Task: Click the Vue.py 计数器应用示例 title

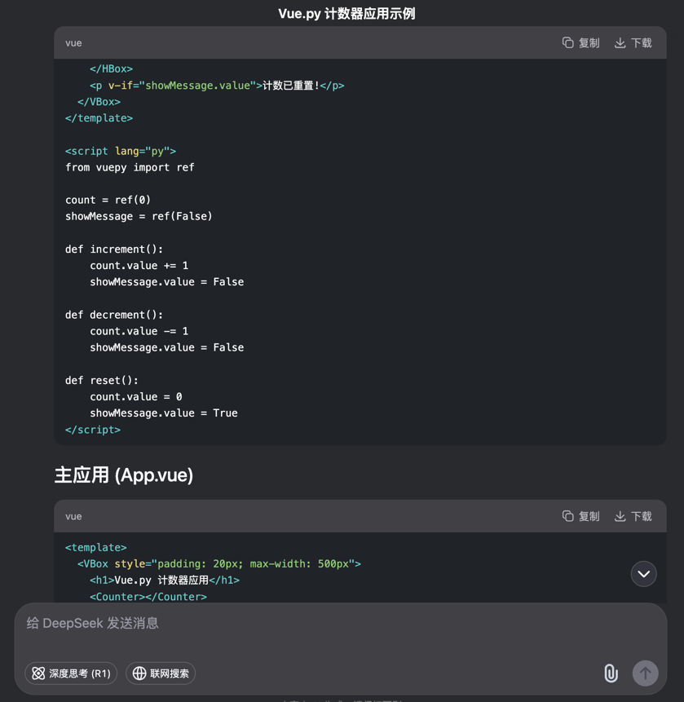Action: (x=346, y=13)
